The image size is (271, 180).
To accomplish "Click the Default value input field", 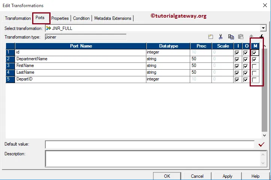I will point(150,144).
